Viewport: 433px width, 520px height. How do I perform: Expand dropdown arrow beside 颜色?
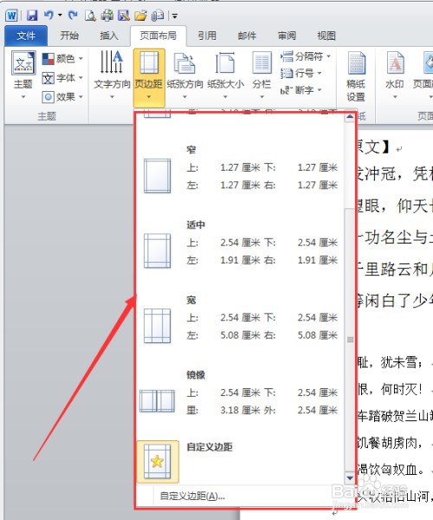pos(81,59)
